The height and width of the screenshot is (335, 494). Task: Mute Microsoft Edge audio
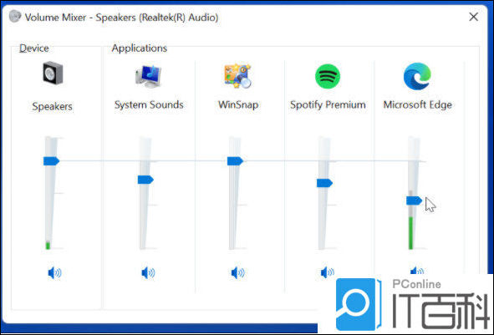point(417,270)
